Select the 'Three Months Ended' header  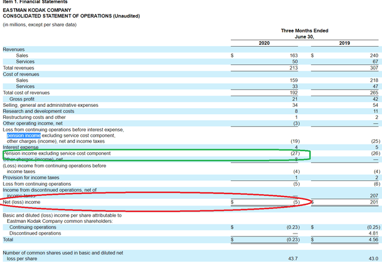[x=304, y=30]
